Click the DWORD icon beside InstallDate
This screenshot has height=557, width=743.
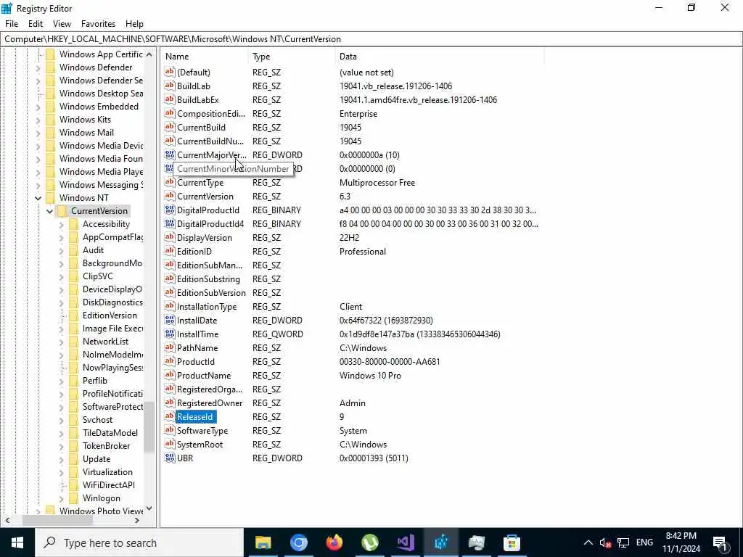[170, 320]
